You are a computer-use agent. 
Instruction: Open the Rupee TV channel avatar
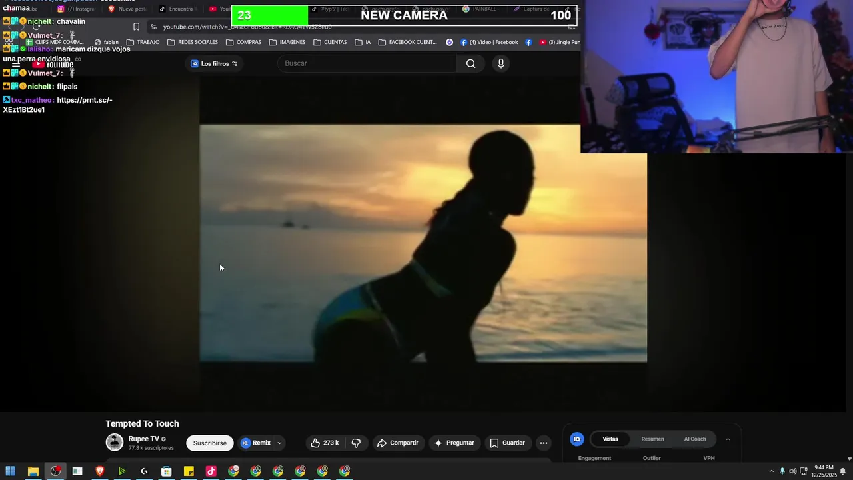pyautogui.click(x=115, y=442)
